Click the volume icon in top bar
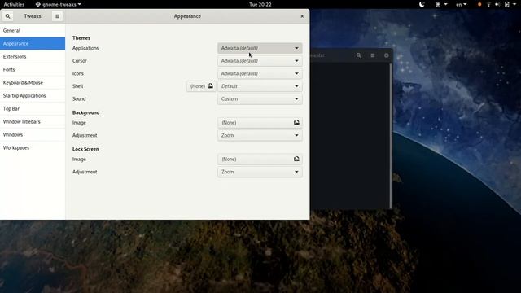This screenshot has width=521, height=293. click(x=497, y=4)
